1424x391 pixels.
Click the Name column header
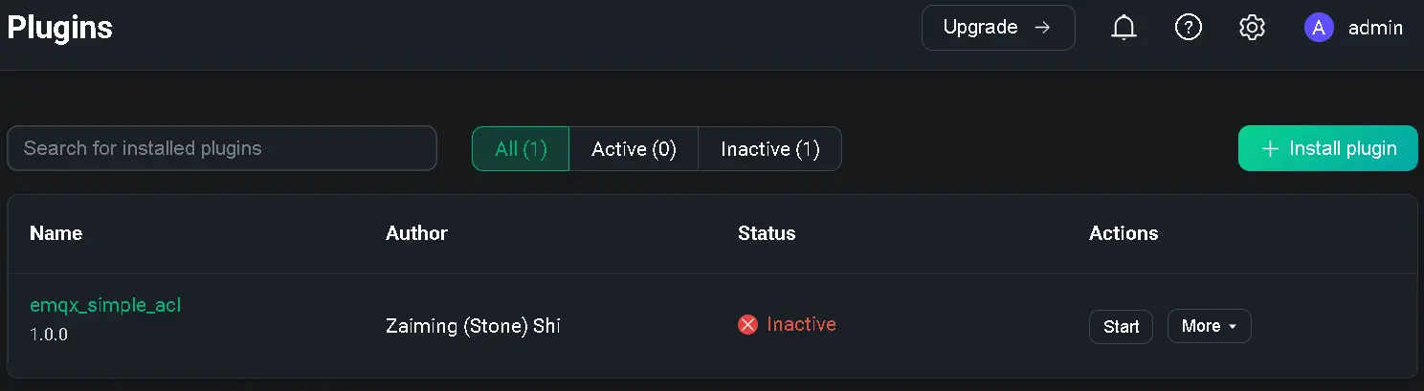pyautogui.click(x=56, y=233)
